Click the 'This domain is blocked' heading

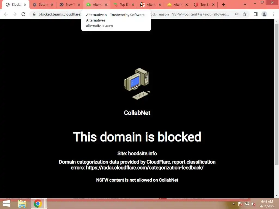pyautogui.click(x=137, y=137)
